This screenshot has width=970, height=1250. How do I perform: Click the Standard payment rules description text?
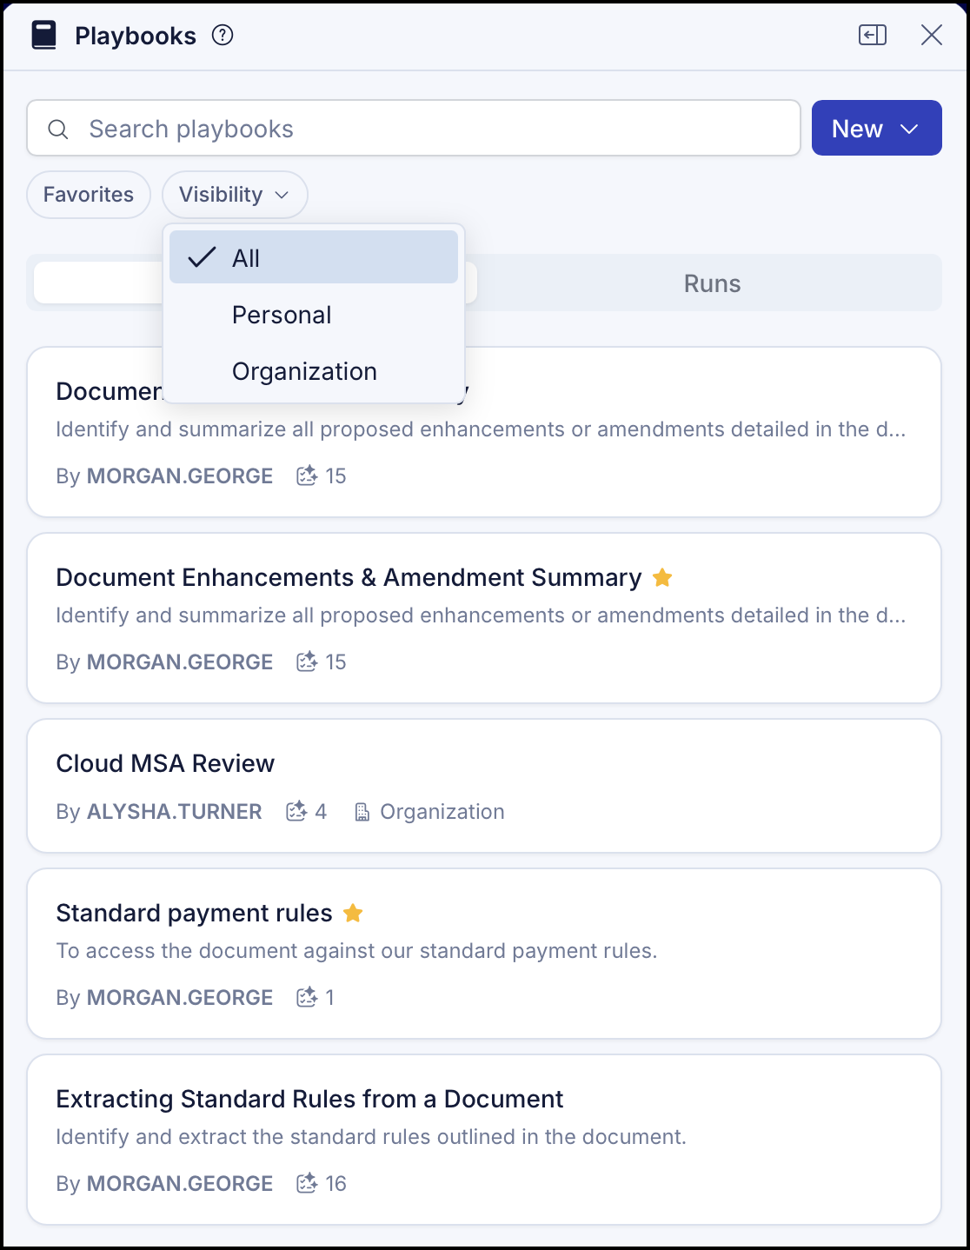pyautogui.click(x=356, y=951)
